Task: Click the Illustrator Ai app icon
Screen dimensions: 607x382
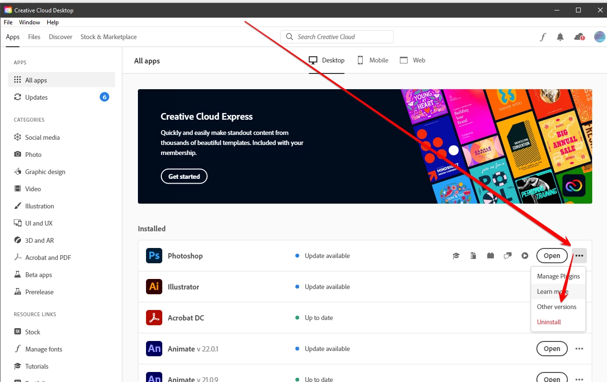Action: pyautogui.click(x=154, y=287)
